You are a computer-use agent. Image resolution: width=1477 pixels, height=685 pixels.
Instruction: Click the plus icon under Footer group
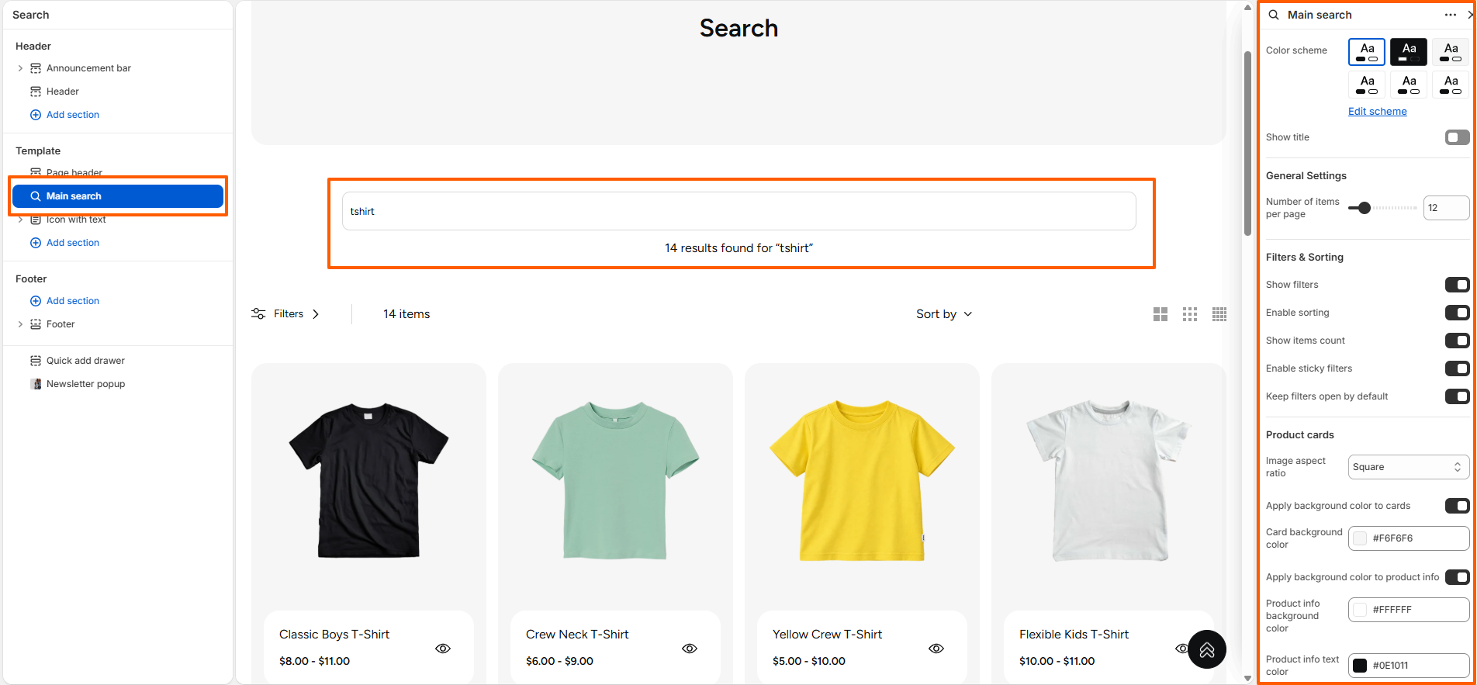36,301
